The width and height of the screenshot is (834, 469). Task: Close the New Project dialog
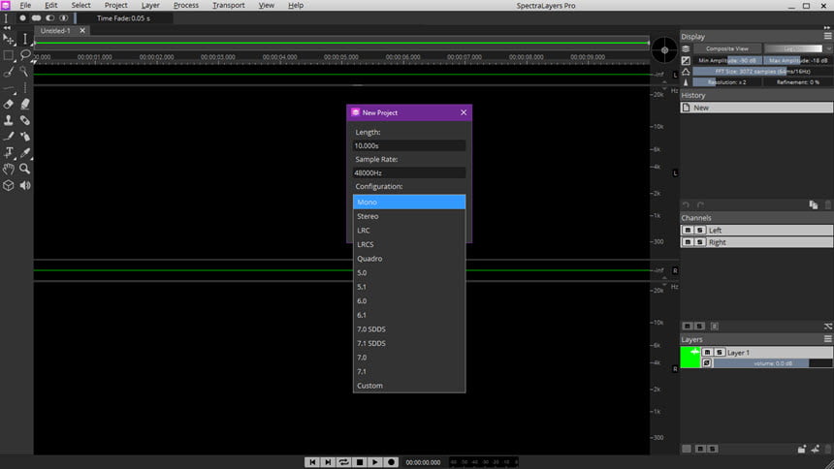pos(464,112)
